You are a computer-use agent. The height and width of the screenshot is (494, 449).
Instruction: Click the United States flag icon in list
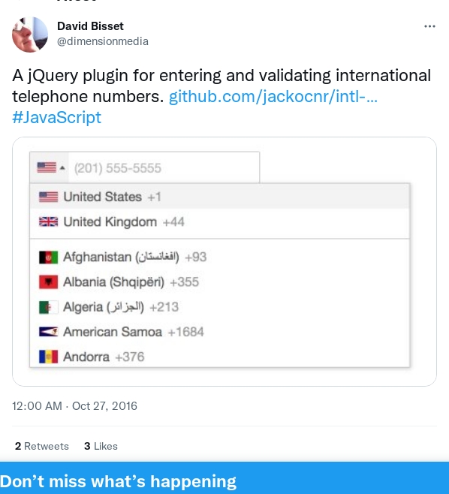click(48, 197)
